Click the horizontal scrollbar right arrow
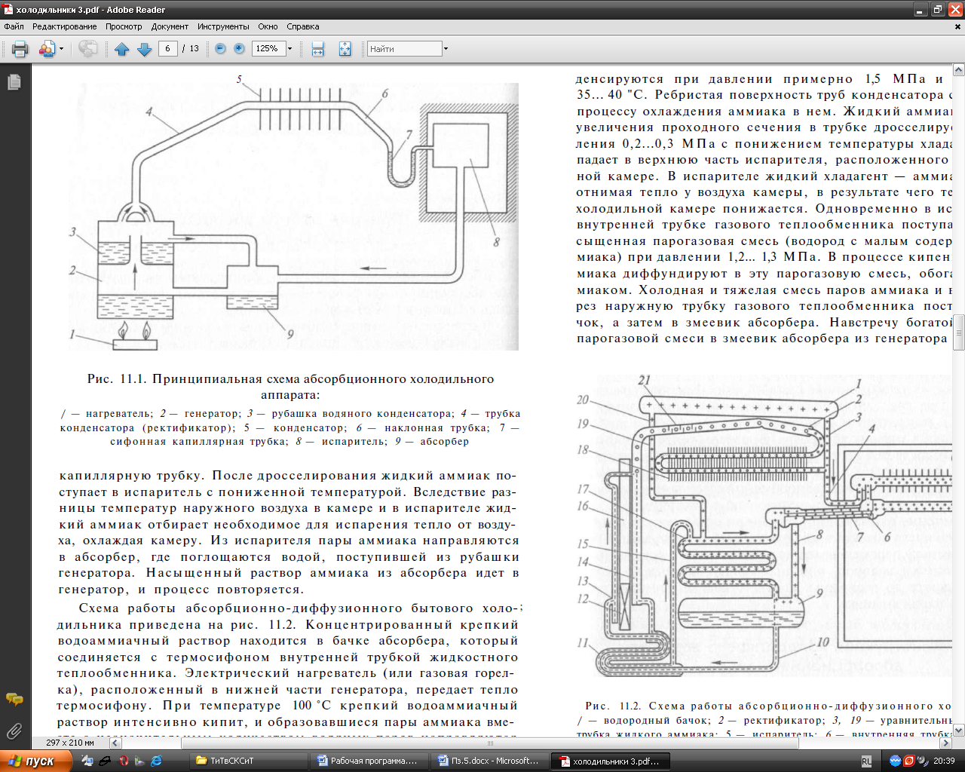Image resolution: width=965 pixels, height=772 pixels. 945,743
